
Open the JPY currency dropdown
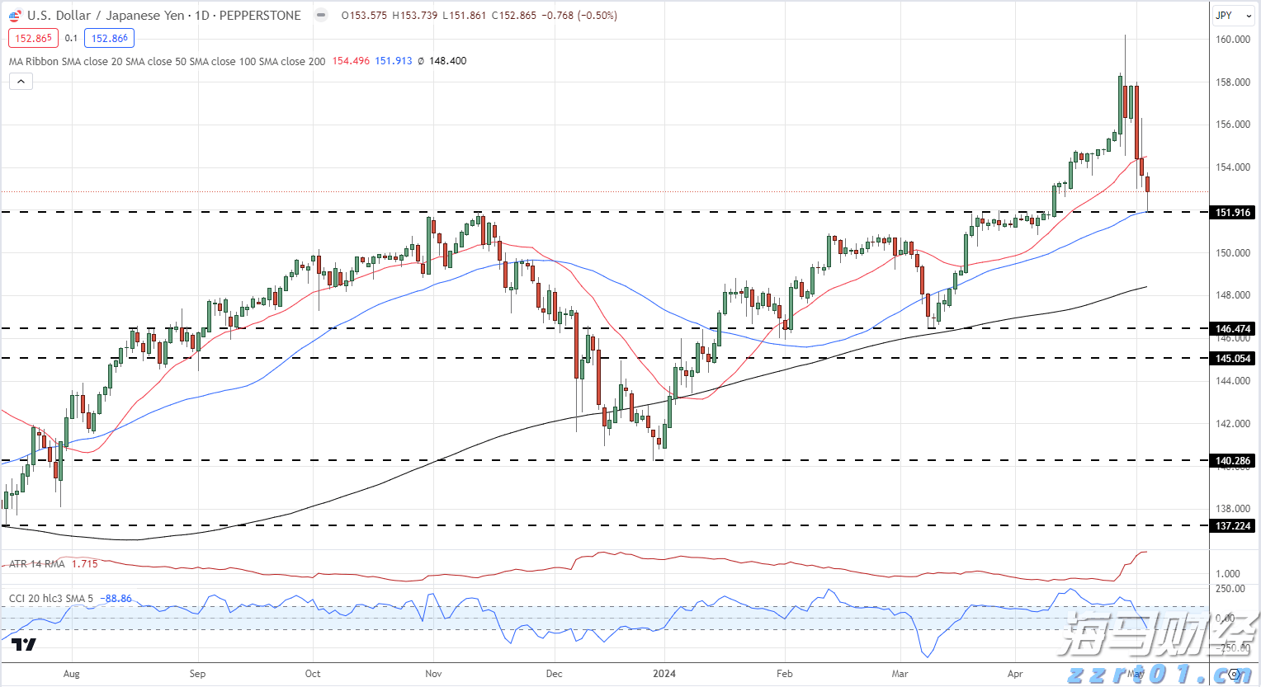tap(1232, 15)
